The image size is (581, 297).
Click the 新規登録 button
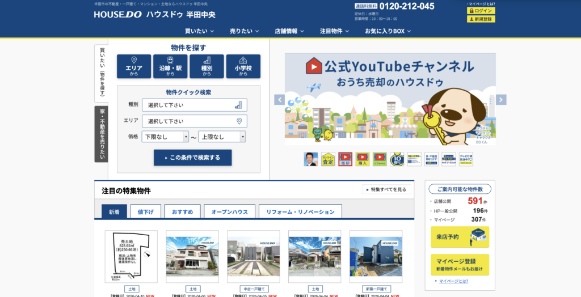[x=481, y=19]
